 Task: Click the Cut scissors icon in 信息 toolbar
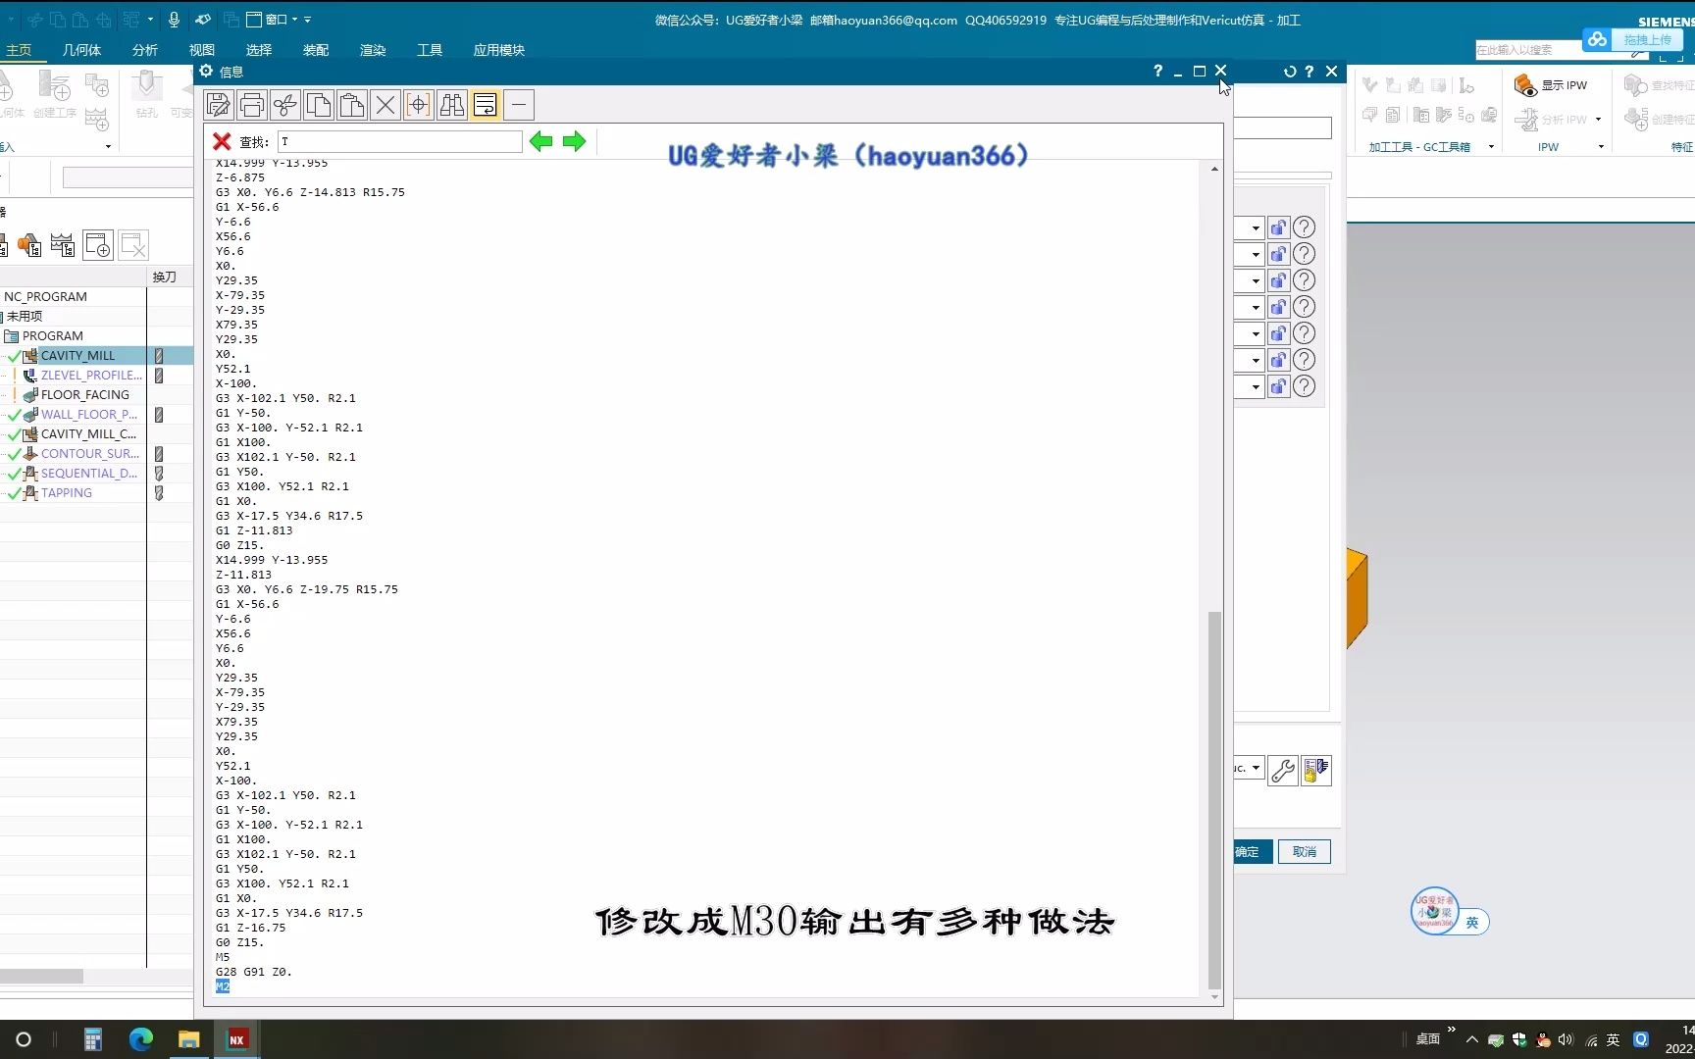coord(285,105)
